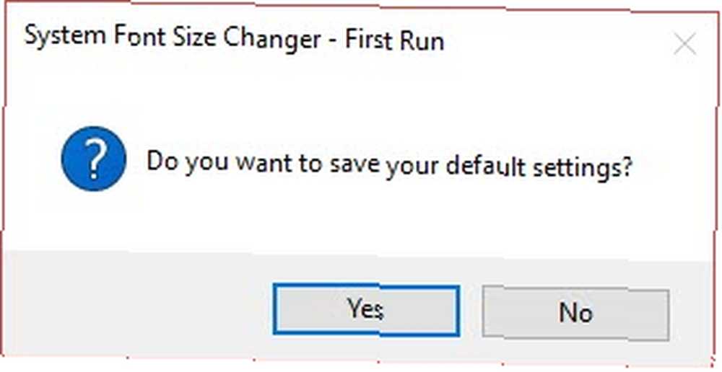Click the 'First Run' text in title bar
This screenshot has width=722, height=372.
(395, 41)
